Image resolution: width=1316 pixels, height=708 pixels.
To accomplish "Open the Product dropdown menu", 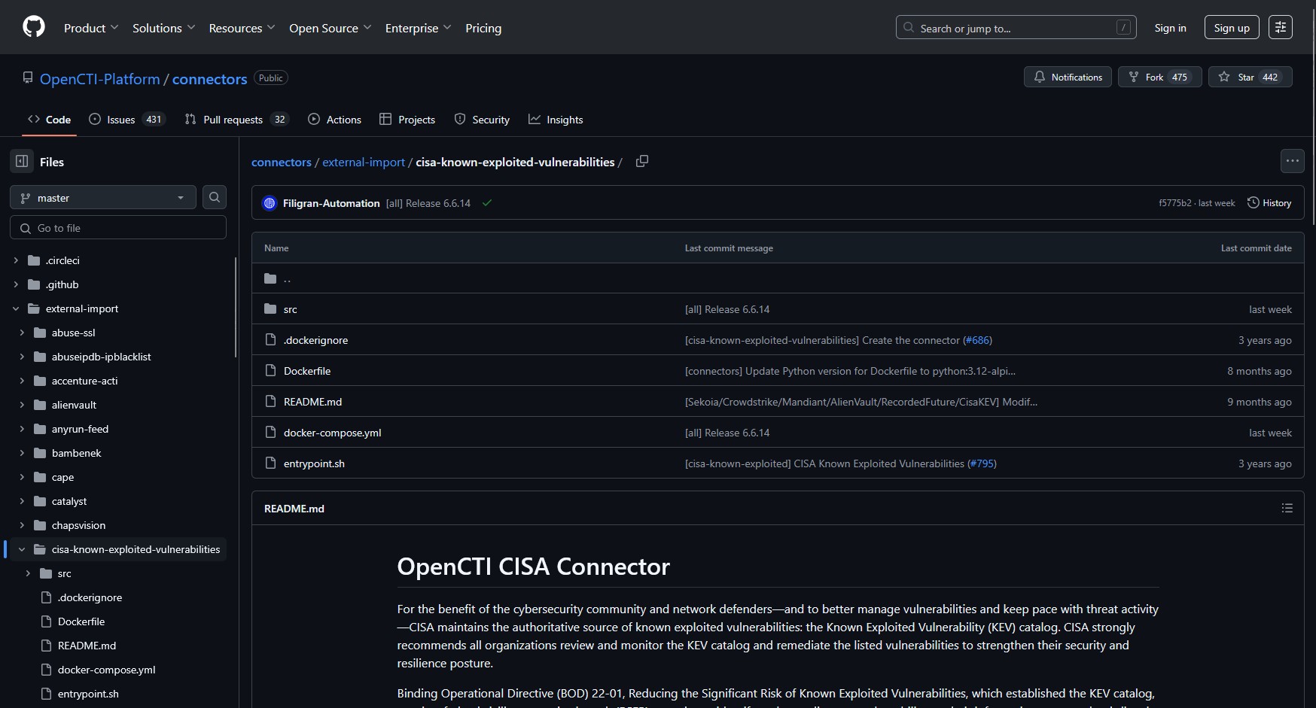I will pos(91,28).
